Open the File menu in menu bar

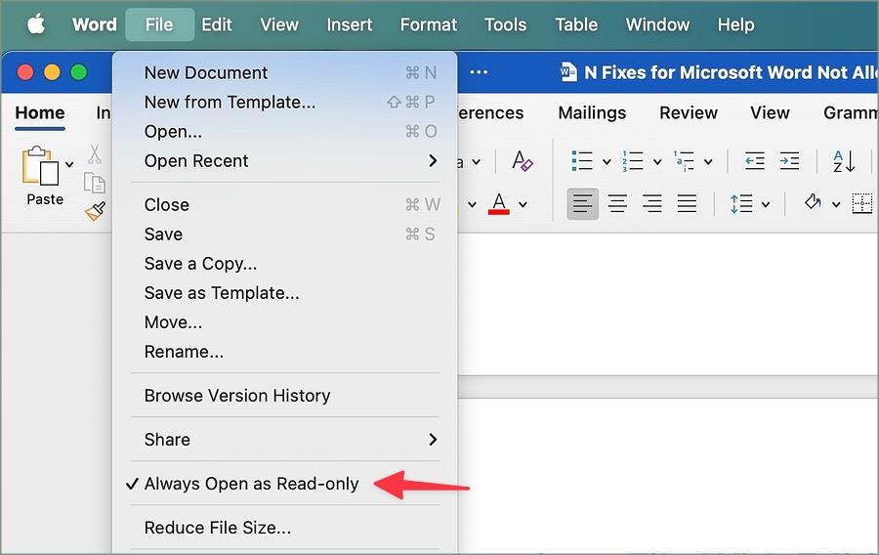click(x=159, y=24)
